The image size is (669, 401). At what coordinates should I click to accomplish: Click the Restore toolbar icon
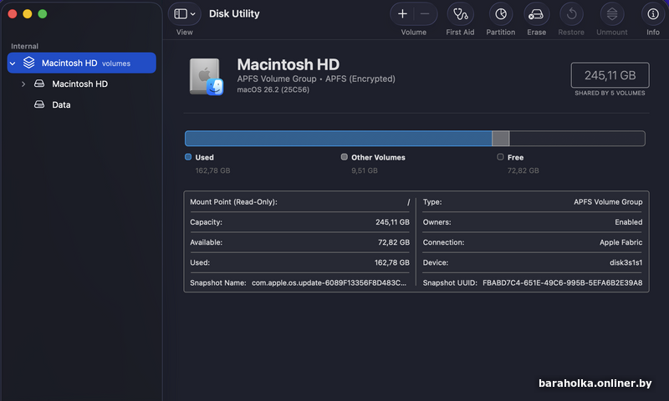point(571,14)
